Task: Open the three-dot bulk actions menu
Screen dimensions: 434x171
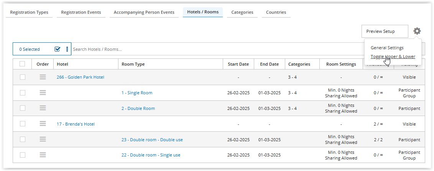Action: point(67,49)
